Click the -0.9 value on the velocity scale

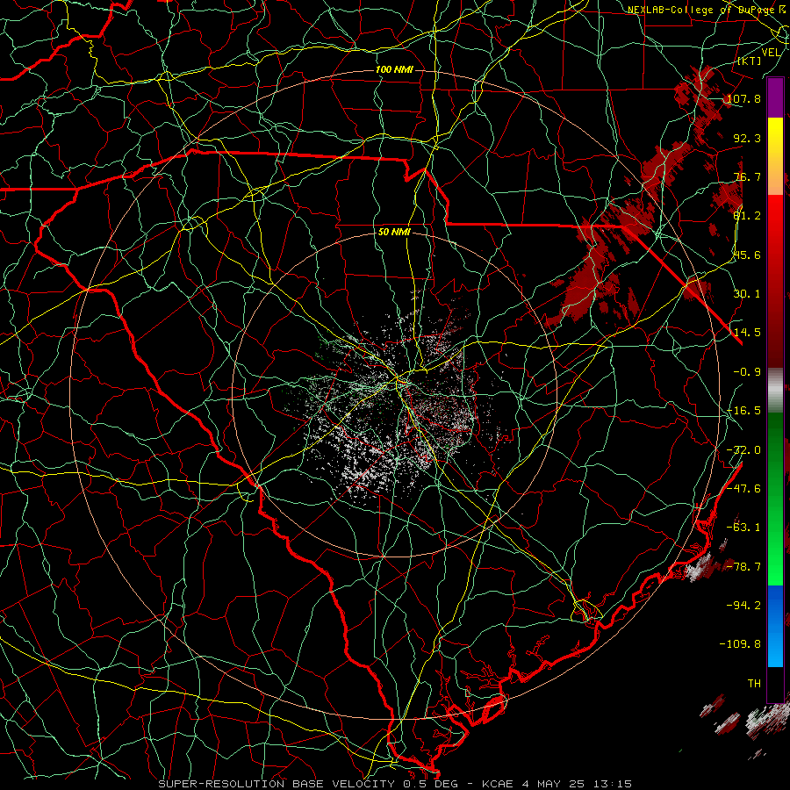pyautogui.click(x=747, y=372)
